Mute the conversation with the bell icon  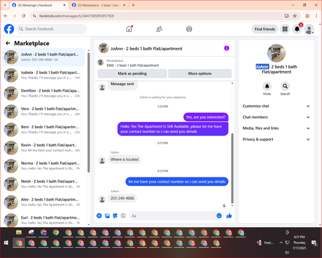pyautogui.click(x=267, y=86)
